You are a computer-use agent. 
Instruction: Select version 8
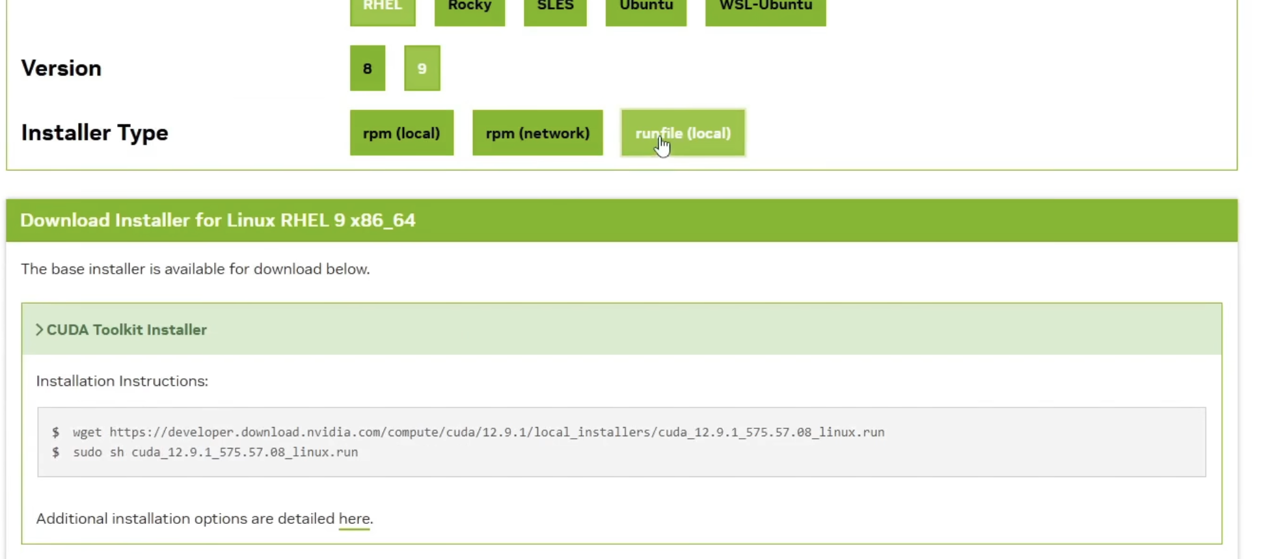click(368, 68)
